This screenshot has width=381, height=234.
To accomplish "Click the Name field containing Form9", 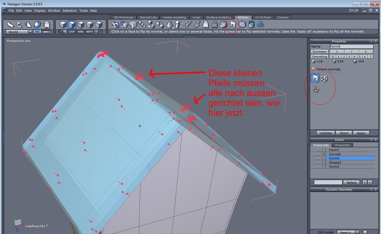I will click(351, 46).
